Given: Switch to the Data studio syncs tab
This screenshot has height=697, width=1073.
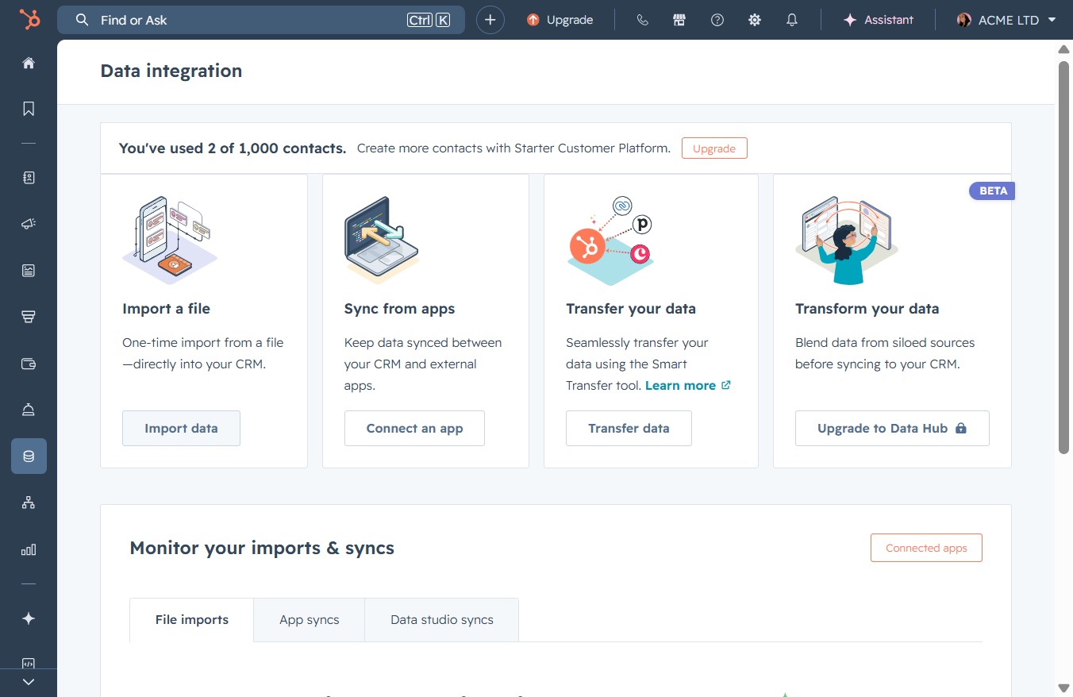Looking at the screenshot, I should (x=442, y=620).
